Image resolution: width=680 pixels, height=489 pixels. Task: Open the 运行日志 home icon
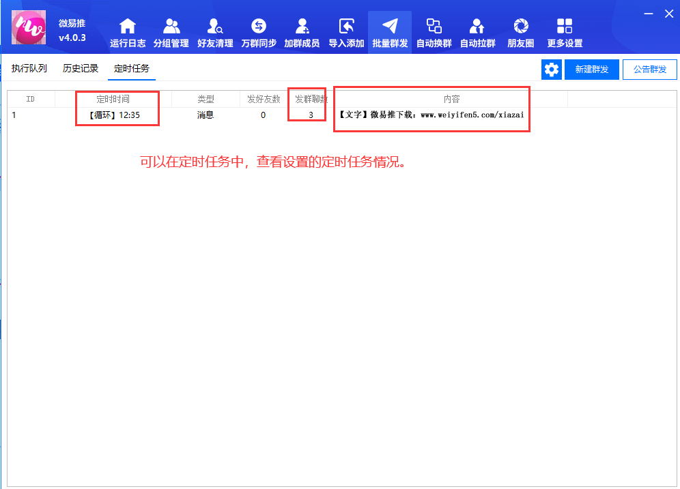tap(128, 33)
